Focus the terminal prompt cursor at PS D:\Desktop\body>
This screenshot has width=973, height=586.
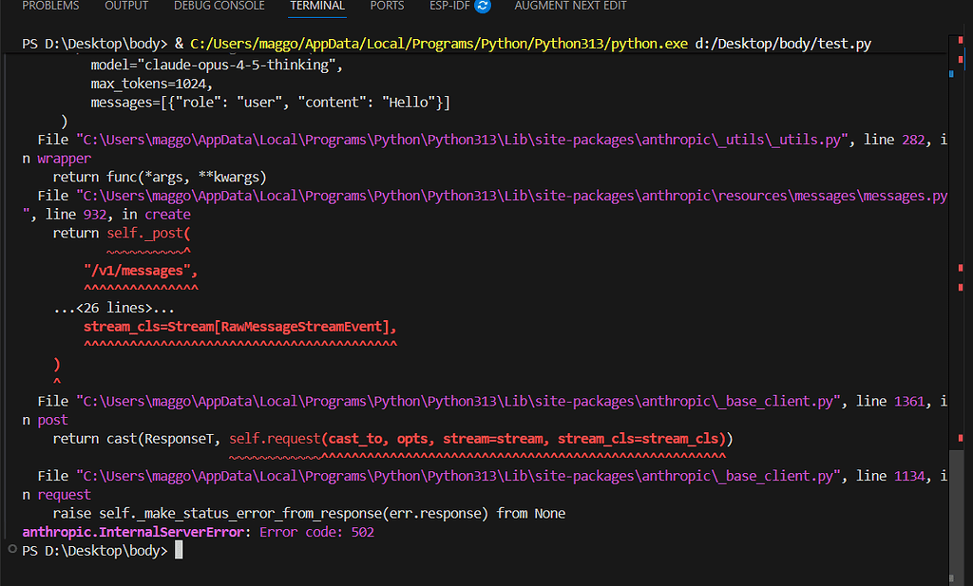click(x=179, y=550)
